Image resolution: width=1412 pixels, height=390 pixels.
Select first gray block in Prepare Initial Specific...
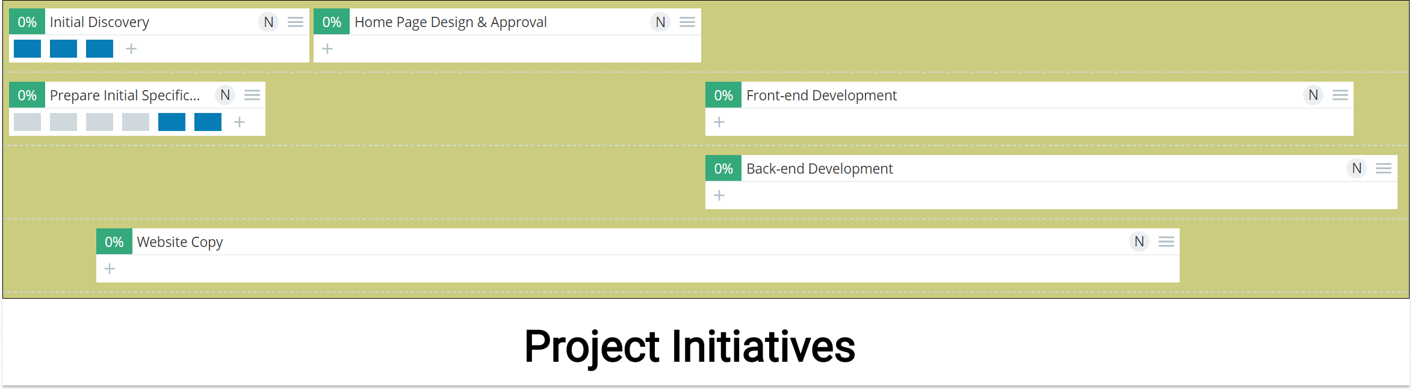click(x=27, y=122)
